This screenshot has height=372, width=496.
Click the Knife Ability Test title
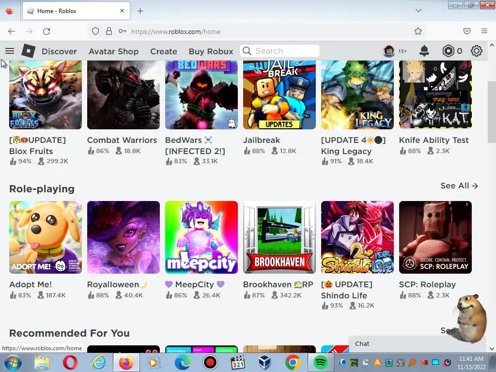434,140
